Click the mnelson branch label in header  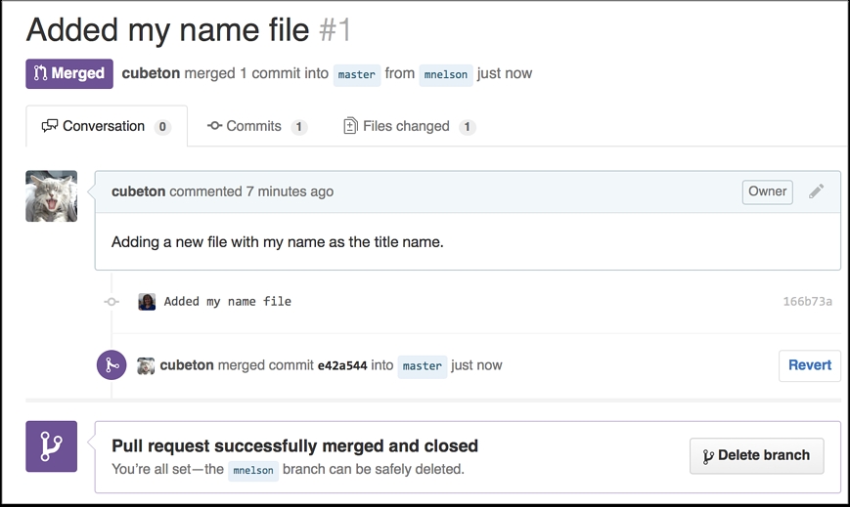coord(446,75)
